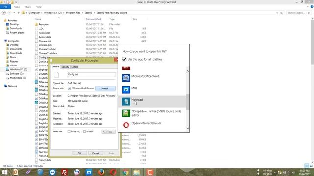Choose Notepad++ source code editor icon

pos(126,113)
